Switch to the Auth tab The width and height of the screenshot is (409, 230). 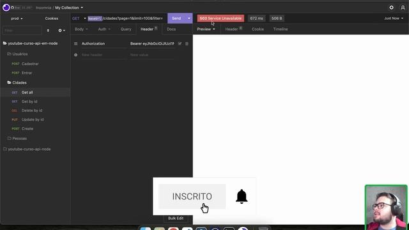(104, 29)
